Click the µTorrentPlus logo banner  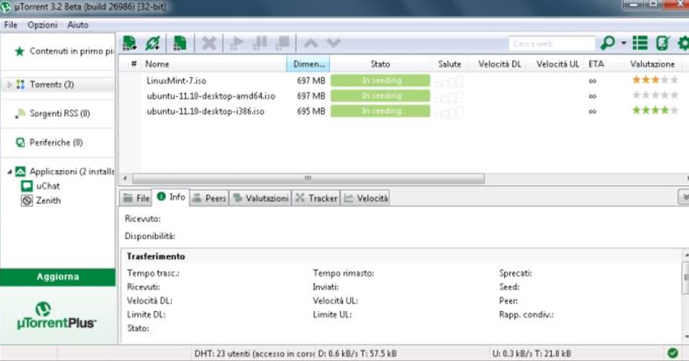point(57,316)
